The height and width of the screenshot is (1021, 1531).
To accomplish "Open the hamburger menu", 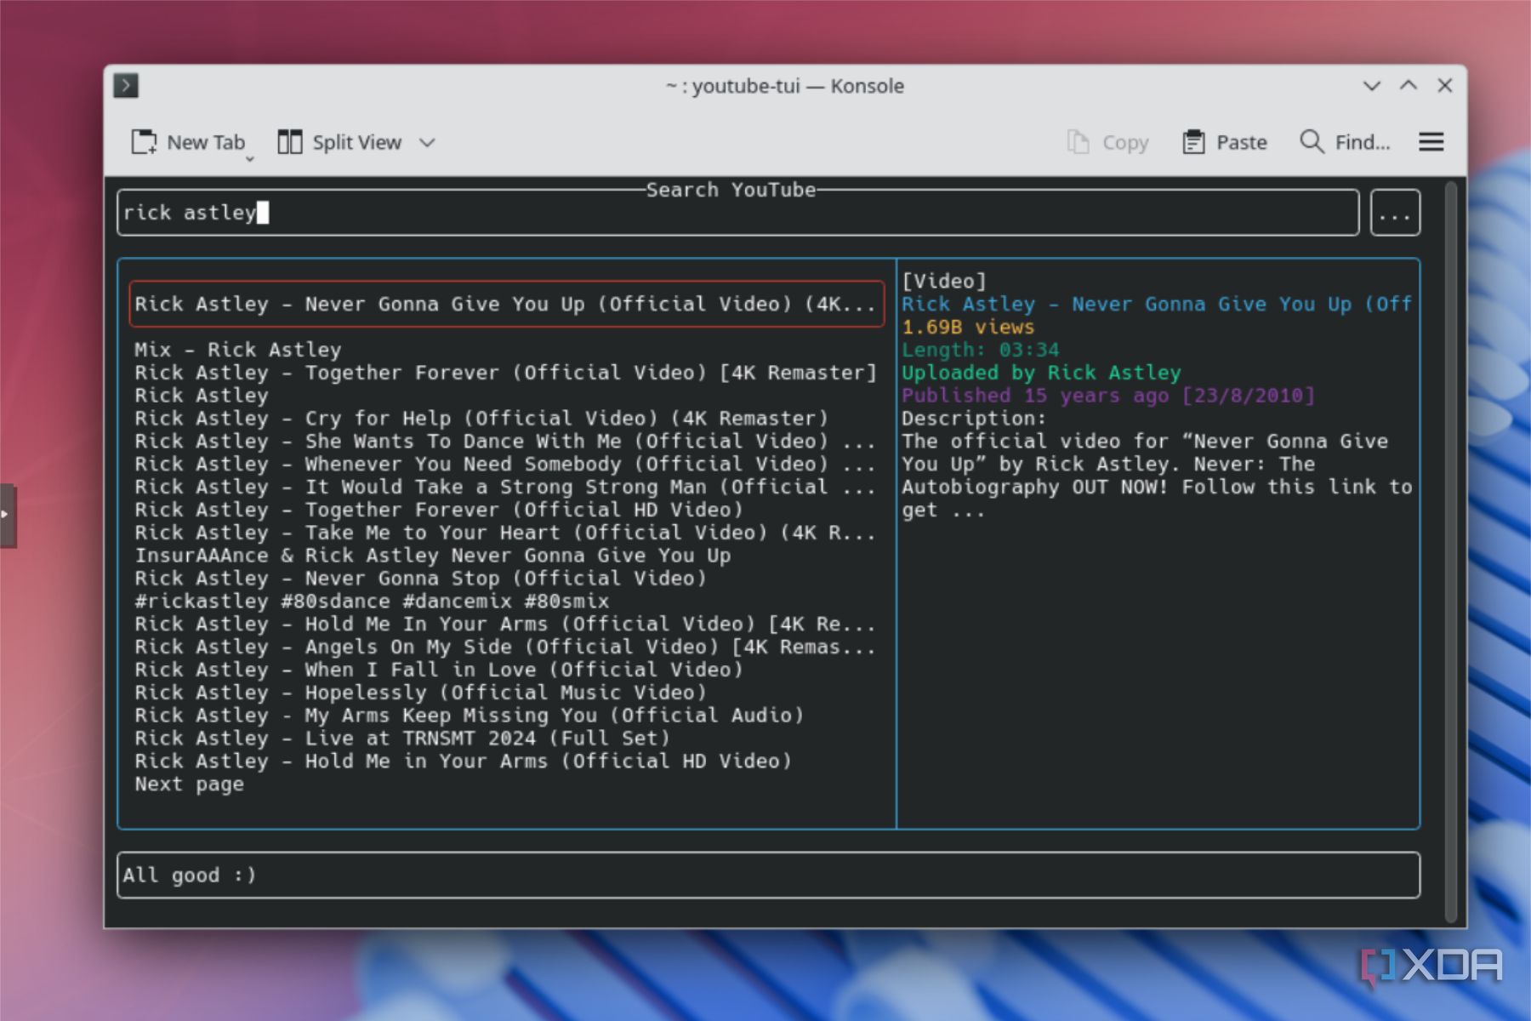I will click(1431, 142).
